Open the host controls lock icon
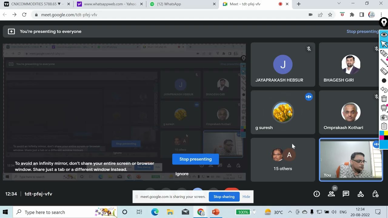 (x=375, y=194)
